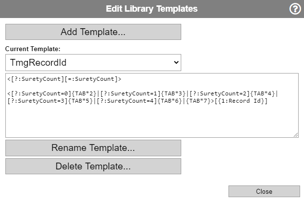Click the Delete Template... button

(93, 166)
